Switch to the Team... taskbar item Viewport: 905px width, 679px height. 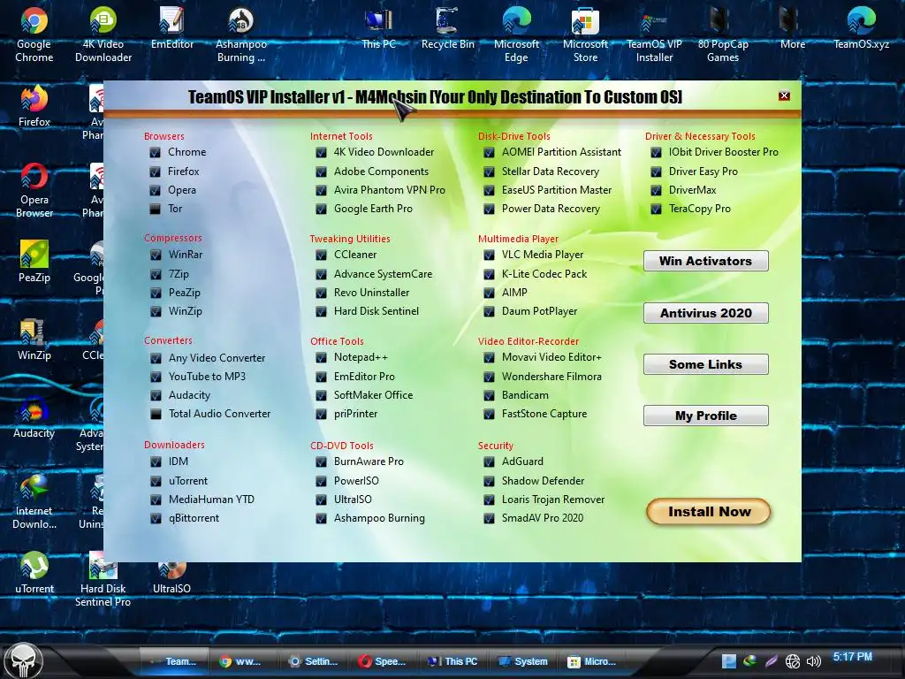pos(174,661)
